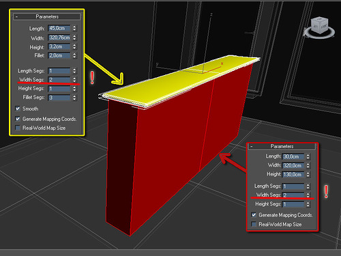Click spinner beside Length 45,0cm
341x256 pixels.
tap(74, 28)
